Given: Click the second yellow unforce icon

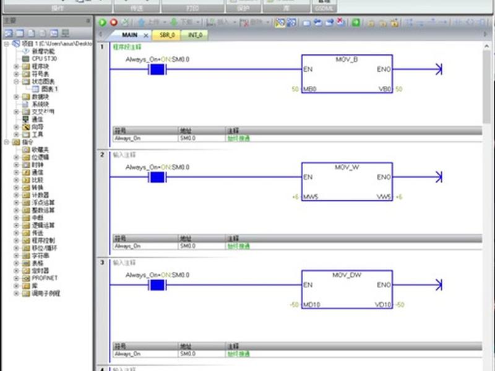Looking at the screenshot, I should 383,23.
